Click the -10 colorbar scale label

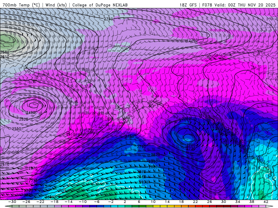click(83, 202)
